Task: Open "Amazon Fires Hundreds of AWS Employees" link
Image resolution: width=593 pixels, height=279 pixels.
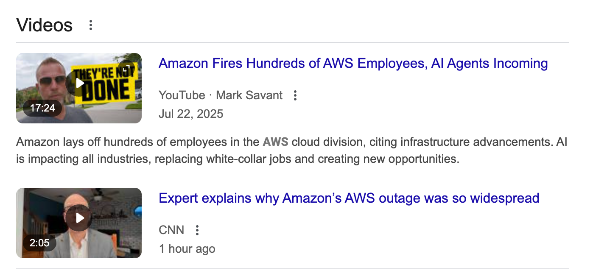Action: [353, 64]
